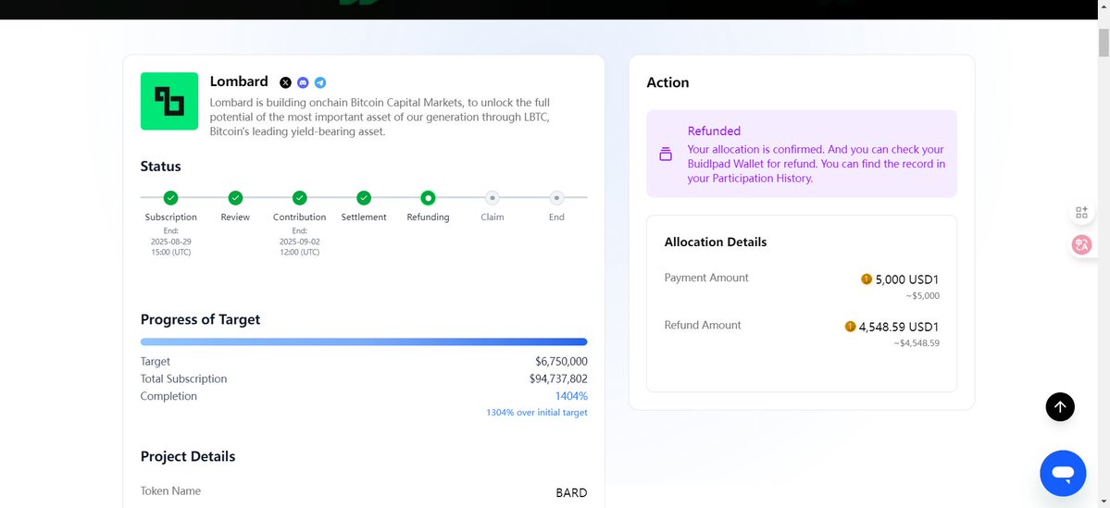Click the Progress of Target bar
The width and height of the screenshot is (1110, 508).
[x=364, y=341]
